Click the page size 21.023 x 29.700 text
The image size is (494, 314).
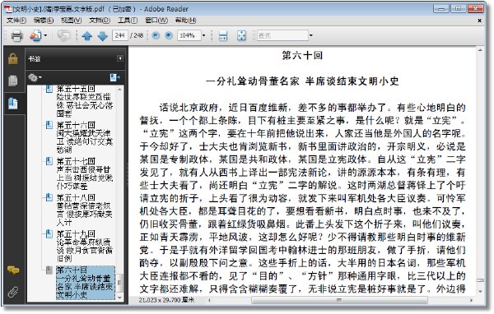pyautogui.click(x=166, y=300)
